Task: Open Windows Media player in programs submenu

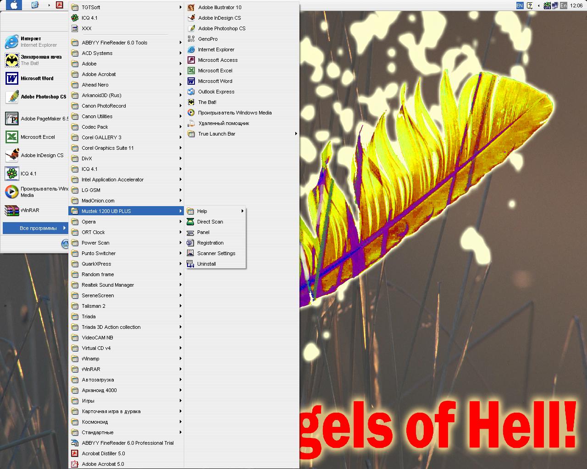Action: pos(235,113)
